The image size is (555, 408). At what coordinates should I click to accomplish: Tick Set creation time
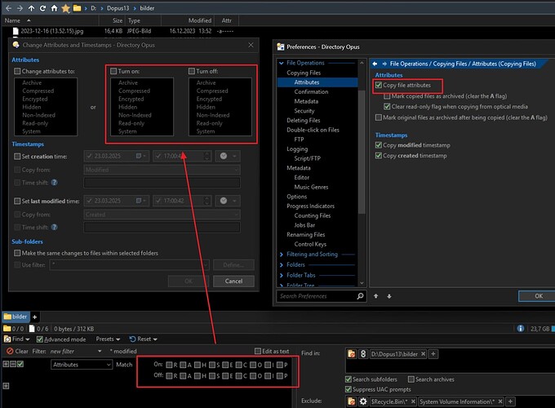tap(17, 156)
